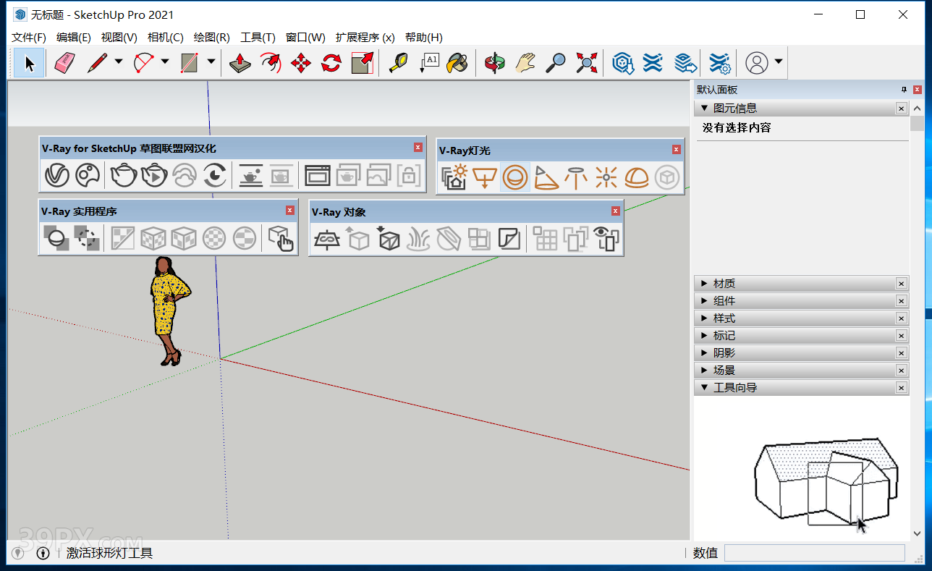Select the Pencil line tool
This screenshot has height=571, width=932.
pos(97,63)
